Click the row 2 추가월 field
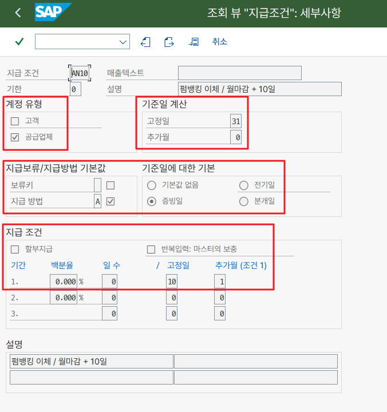Image resolution: width=387 pixels, height=412 pixels. 220,298
